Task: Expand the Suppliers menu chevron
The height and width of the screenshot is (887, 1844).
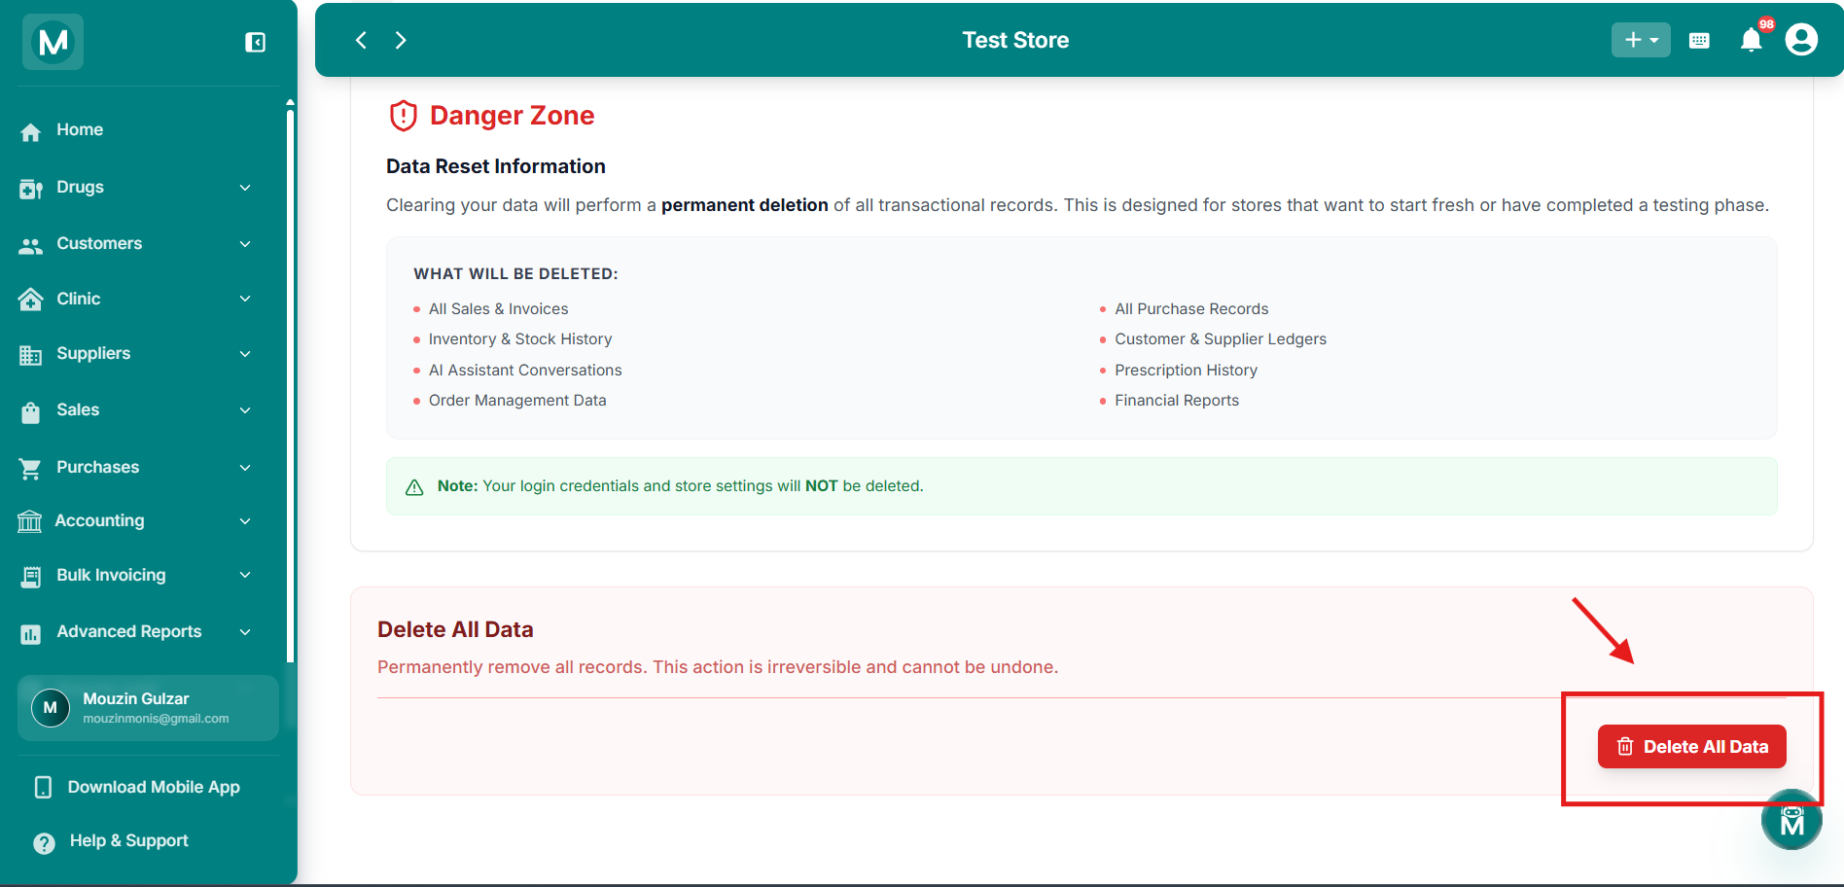Action: [x=245, y=354]
